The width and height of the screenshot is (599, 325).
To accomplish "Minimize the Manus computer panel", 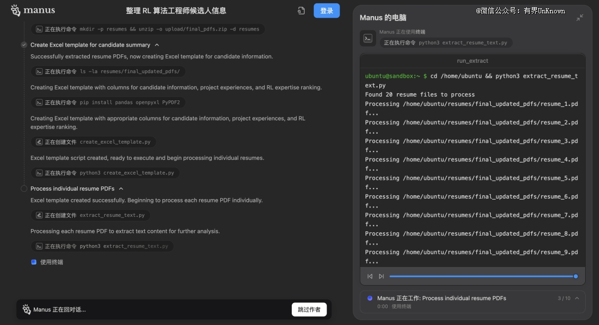I will pyautogui.click(x=580, y=18).
